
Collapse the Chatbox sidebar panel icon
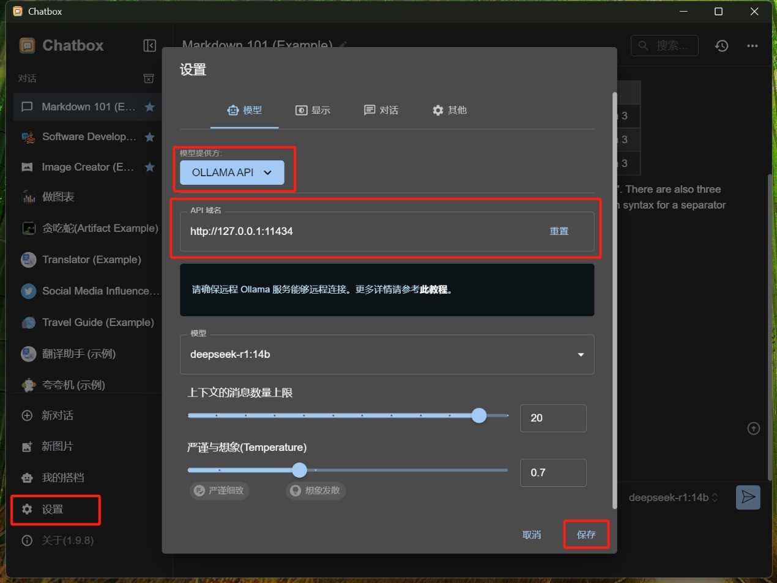pos(149,46)
